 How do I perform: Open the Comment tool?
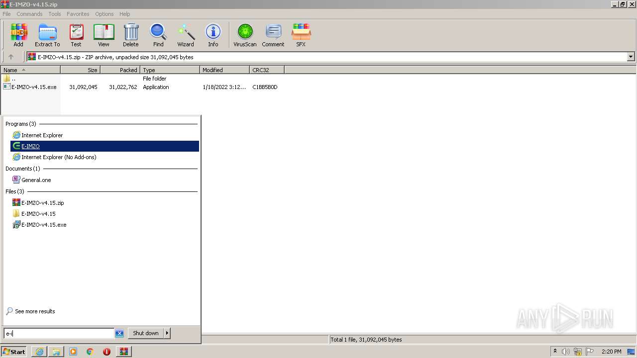tap(273, 35)
